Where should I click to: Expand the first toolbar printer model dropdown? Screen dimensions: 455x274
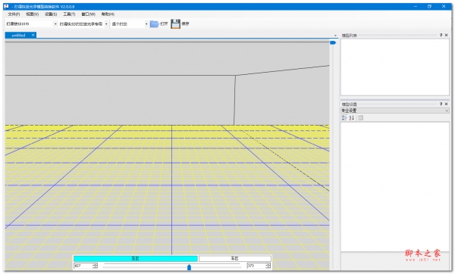tap(55, 24)
